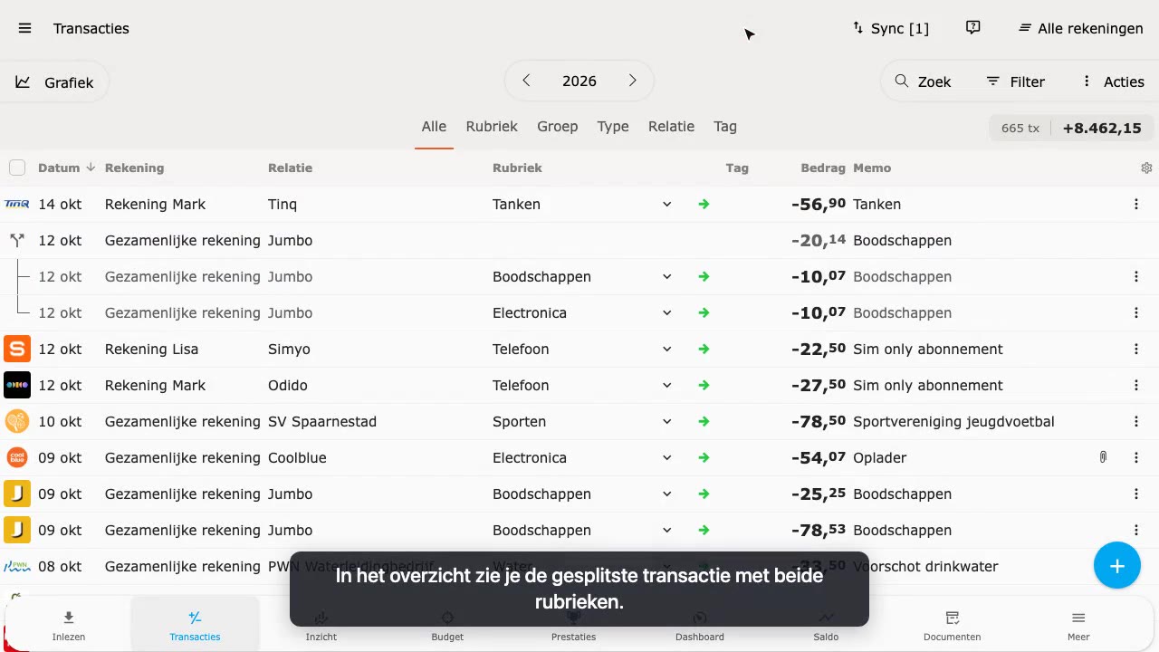Open the Filter options
1159x652 pixels.
(x=1015, y=81)
